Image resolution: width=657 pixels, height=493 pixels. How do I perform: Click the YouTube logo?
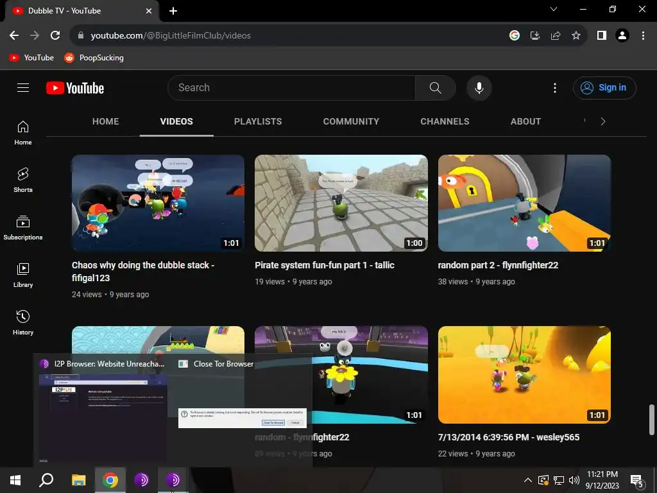(75, 88)
